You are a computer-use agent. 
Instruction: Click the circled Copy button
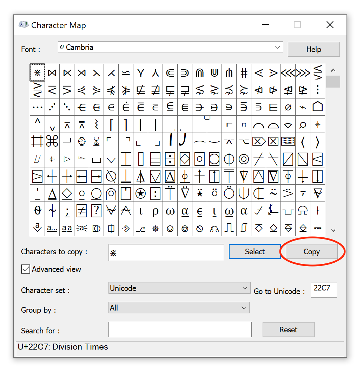coord(311,251)
